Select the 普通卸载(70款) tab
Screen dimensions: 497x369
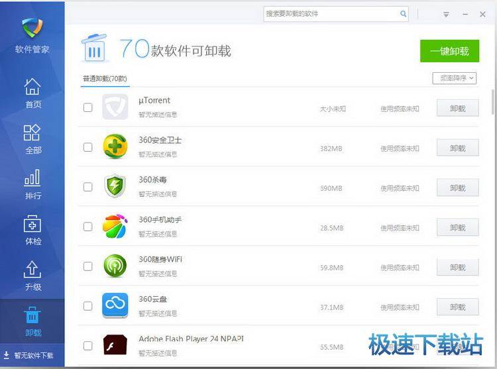point(105,79)
